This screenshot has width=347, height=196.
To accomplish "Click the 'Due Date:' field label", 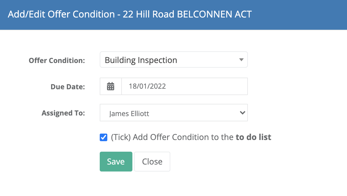I will [68, 87].
